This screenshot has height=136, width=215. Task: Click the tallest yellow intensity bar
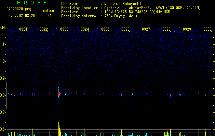tap(59, 129)
